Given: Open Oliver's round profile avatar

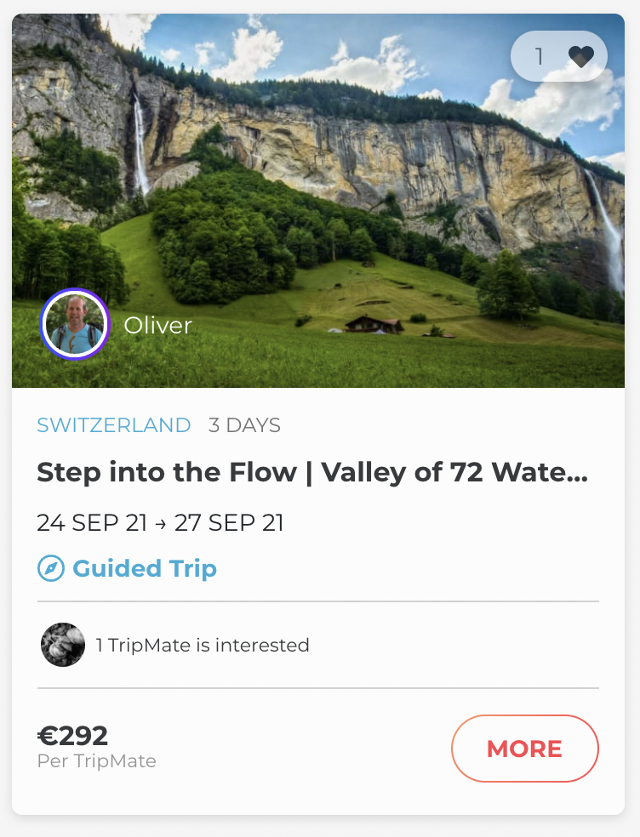Looking at the screenshot, I should pyautogui.click(x=75, y=324).
